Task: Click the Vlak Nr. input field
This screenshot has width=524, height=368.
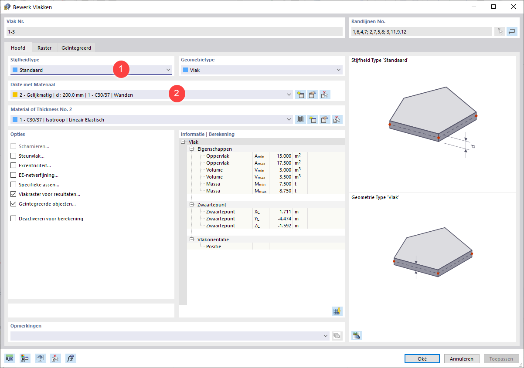Action: [174, 31]
